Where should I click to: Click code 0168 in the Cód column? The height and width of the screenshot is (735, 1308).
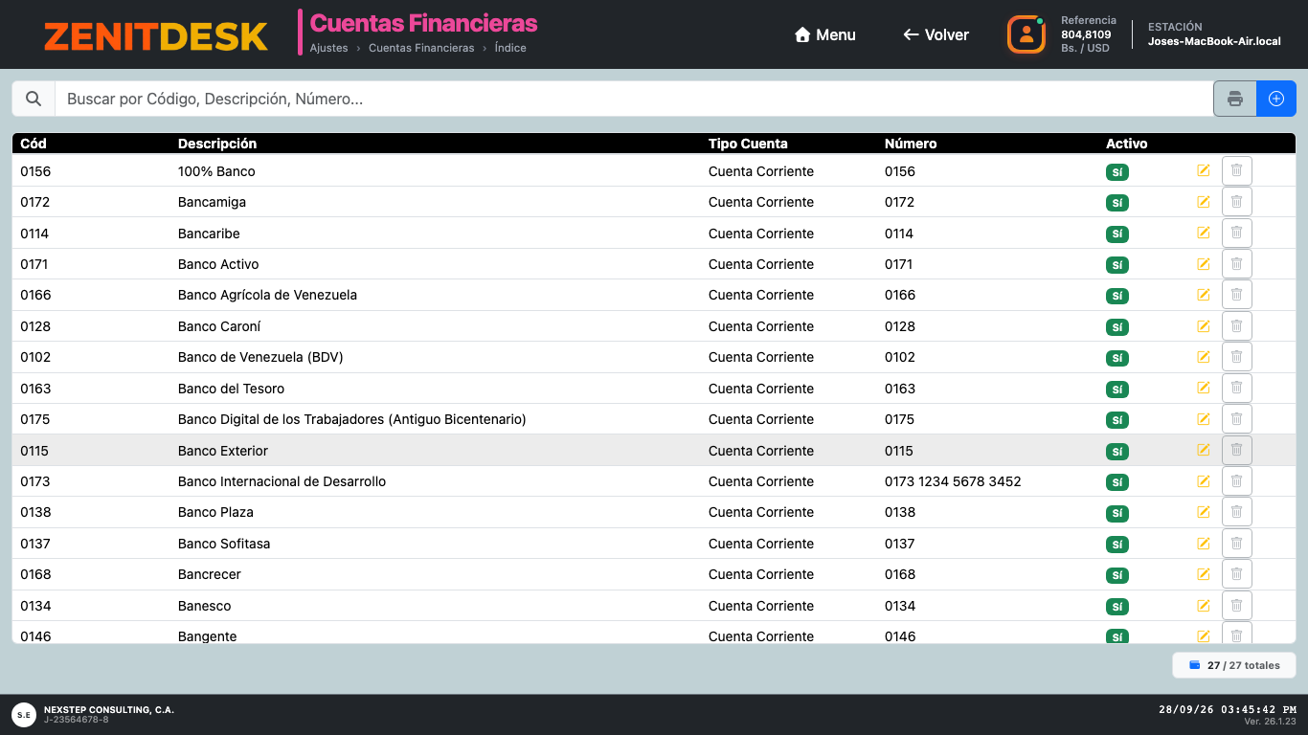pyautogui.click(x=35, y=574)
